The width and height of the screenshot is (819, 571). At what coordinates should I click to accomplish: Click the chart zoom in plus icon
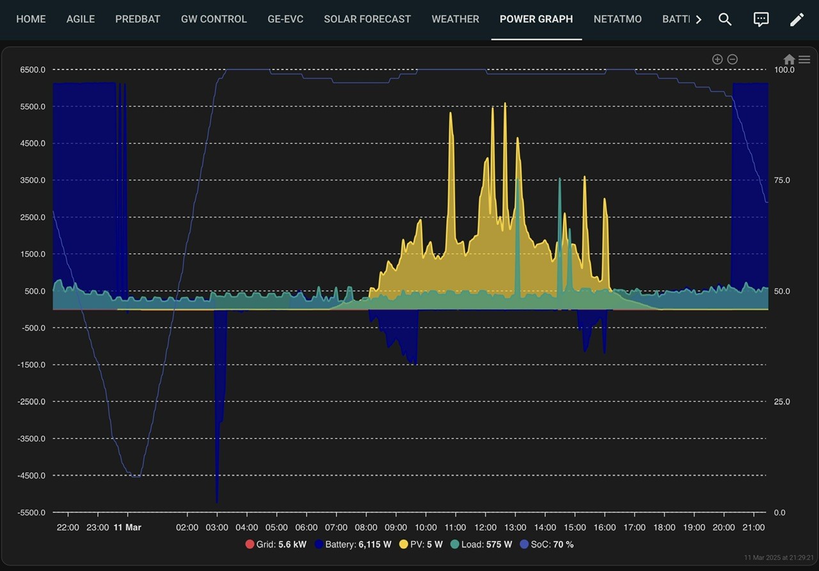click(717, 60)
